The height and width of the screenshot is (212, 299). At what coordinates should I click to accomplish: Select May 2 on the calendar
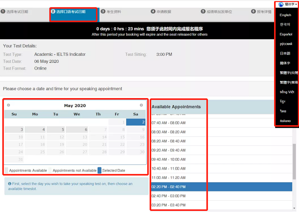point(136,122)
